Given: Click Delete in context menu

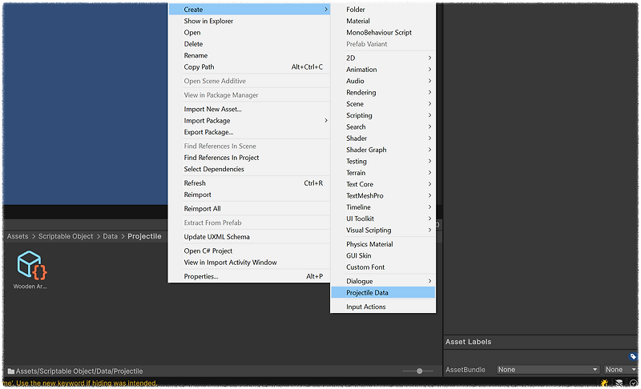Looking at the screenshot, I should 249,44.
